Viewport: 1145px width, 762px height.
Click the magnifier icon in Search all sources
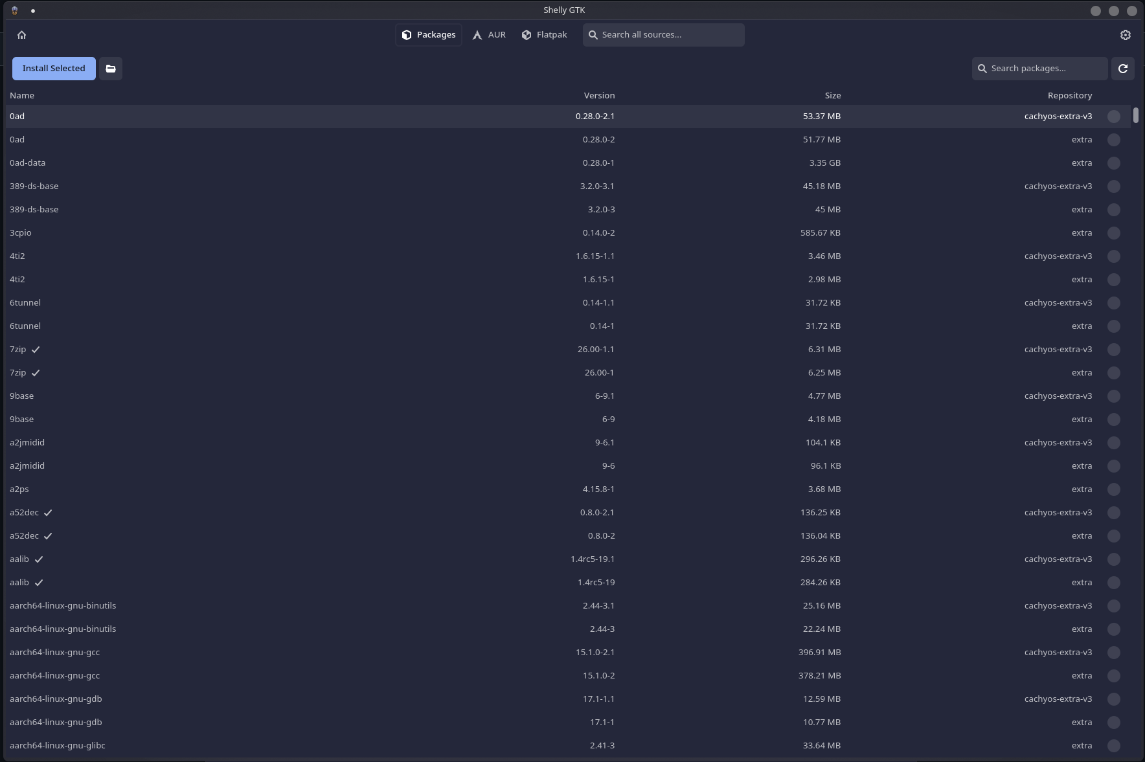tap(593, 35)
